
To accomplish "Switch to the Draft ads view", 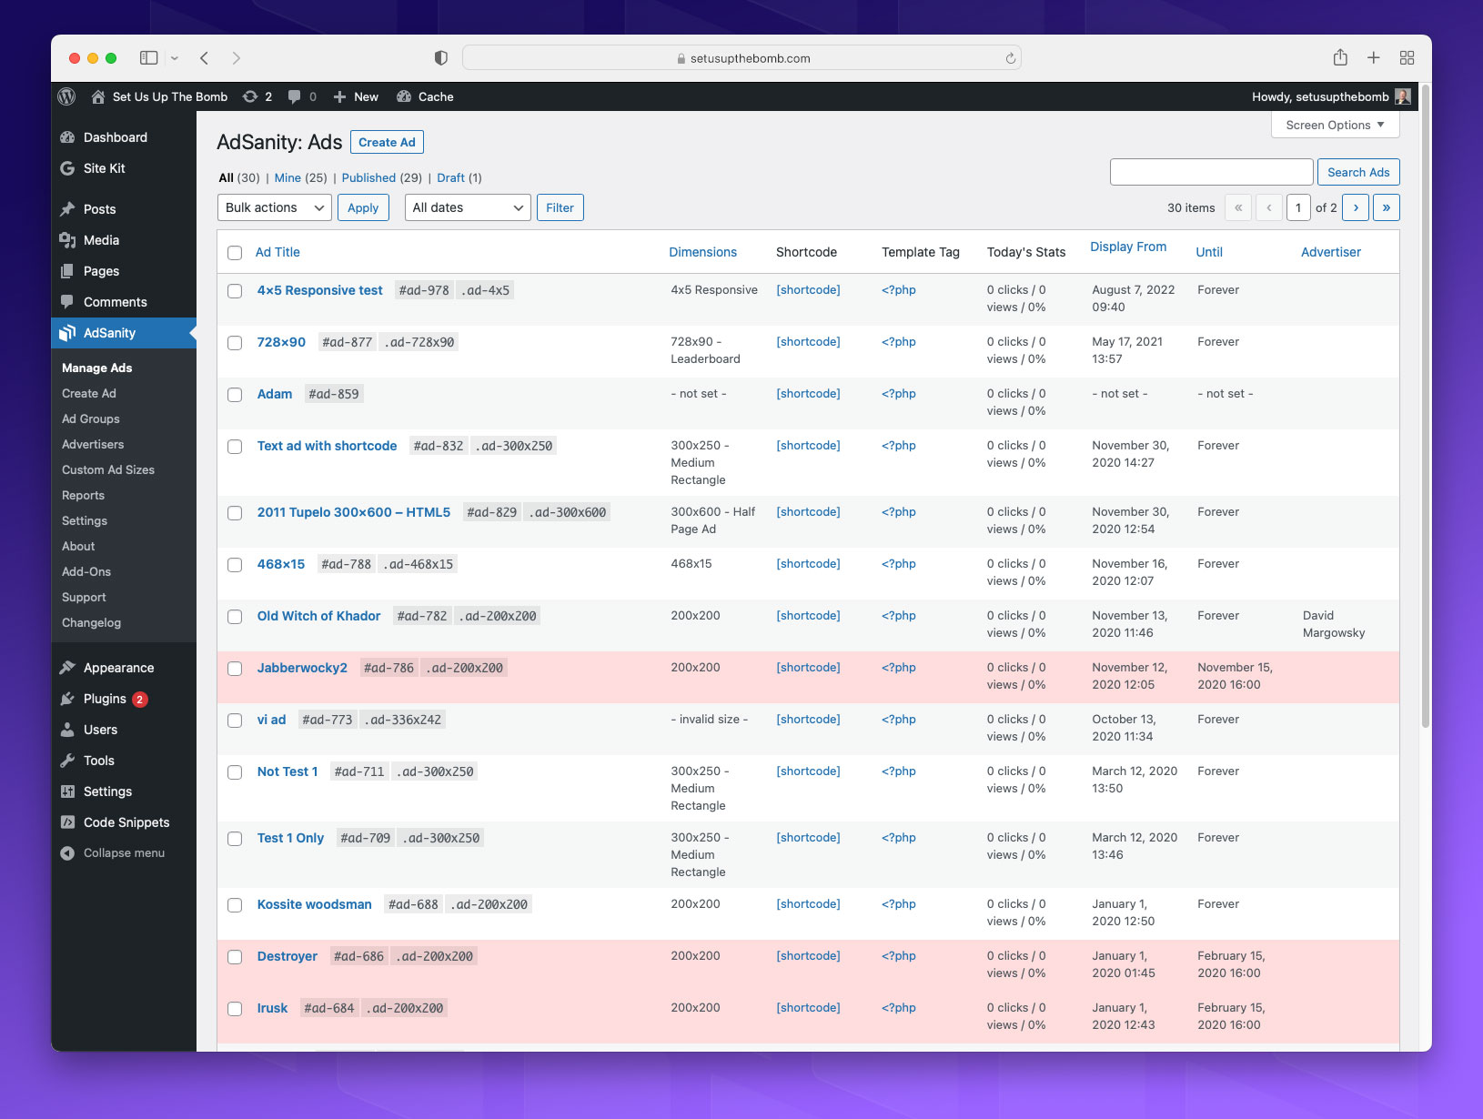I will pos(451,177).
